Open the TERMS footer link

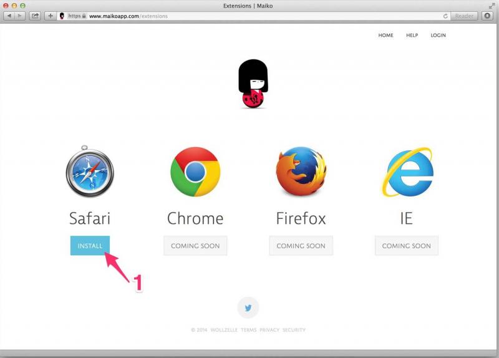[x=248, y=330]
